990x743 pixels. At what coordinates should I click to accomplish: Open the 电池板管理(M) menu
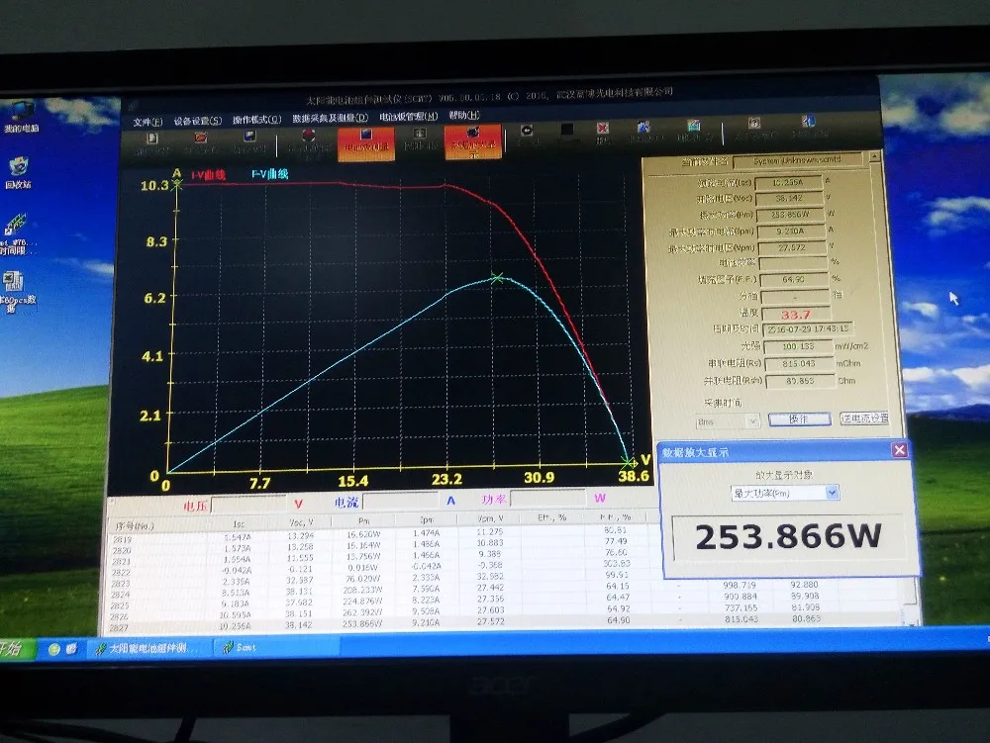(x=408, y=116)
